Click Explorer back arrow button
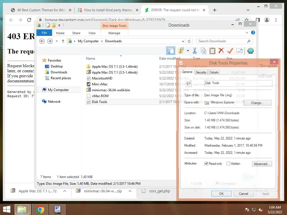Viewport: 287px width, 215px height. (42, 41)
